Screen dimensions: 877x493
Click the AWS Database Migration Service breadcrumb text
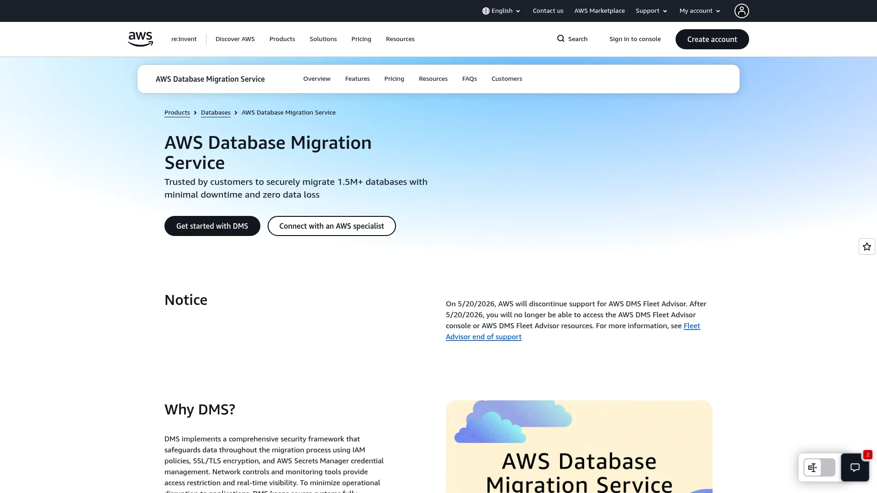[288, 112]
